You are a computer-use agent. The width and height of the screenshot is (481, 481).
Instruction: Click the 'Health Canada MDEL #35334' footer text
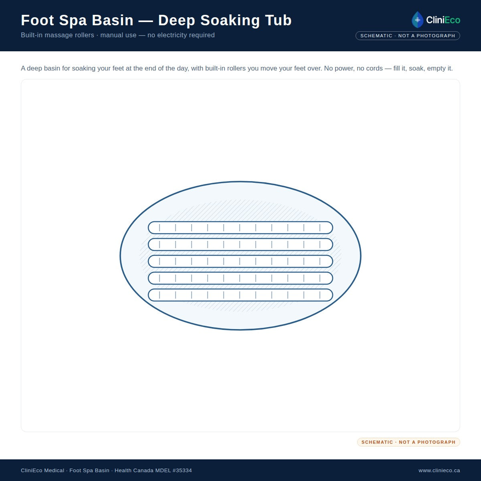153,471
